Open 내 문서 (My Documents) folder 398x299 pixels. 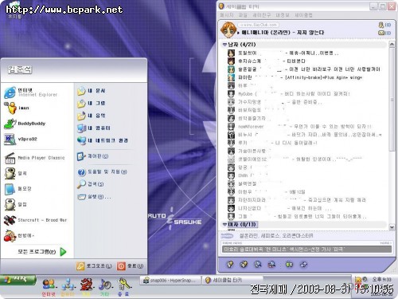(92, 91)
